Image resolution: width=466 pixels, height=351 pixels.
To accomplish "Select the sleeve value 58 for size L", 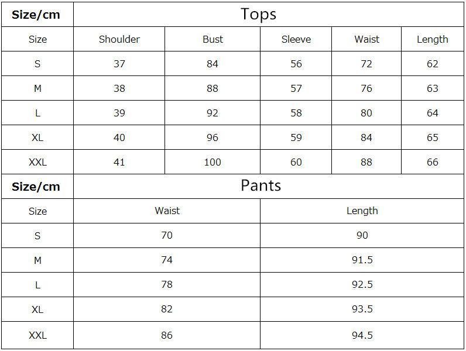I will coord(296,113).
